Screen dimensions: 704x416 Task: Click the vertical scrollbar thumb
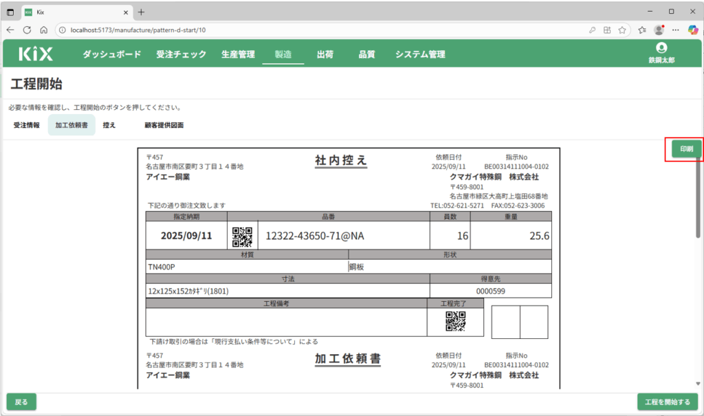click(x=698, y=197)
